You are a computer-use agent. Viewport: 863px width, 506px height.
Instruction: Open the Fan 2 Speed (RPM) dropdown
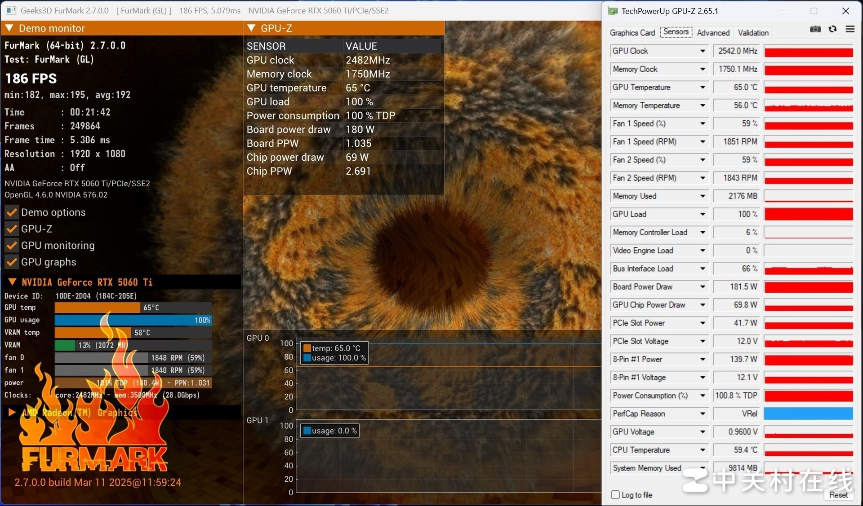(703, 178)
